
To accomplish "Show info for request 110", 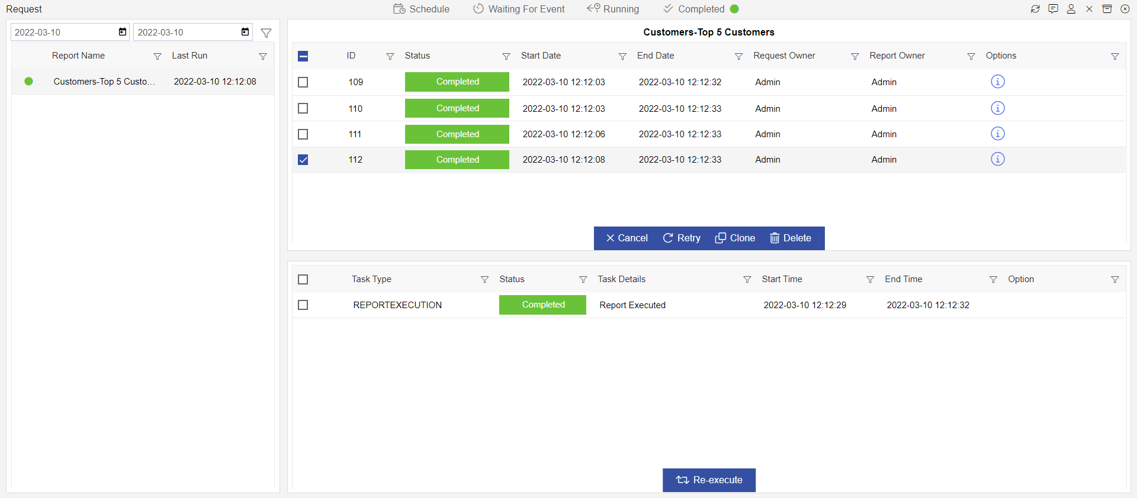I will (x=998, y=108).
